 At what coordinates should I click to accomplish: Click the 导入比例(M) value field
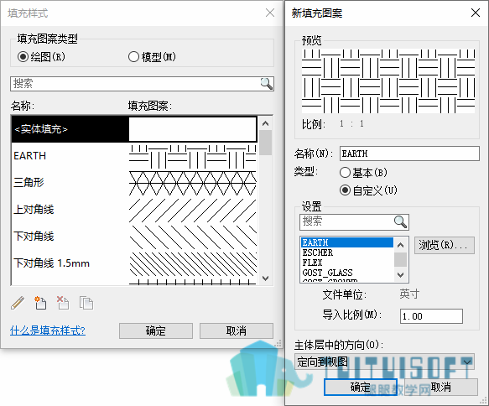[431, 316]
